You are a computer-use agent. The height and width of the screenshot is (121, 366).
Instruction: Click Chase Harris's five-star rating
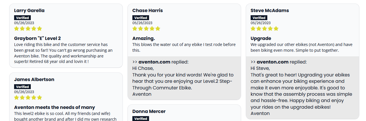coord(146,28)
